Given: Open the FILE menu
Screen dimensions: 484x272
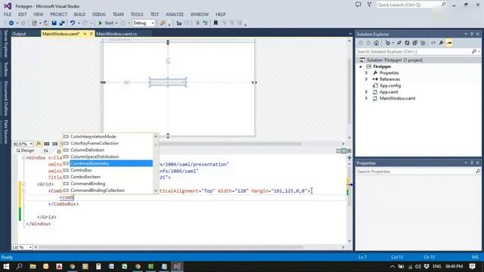Looking at the screenshot, I should point(8,14).
